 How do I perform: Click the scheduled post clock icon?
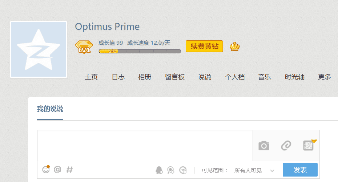tap(183, 170)
